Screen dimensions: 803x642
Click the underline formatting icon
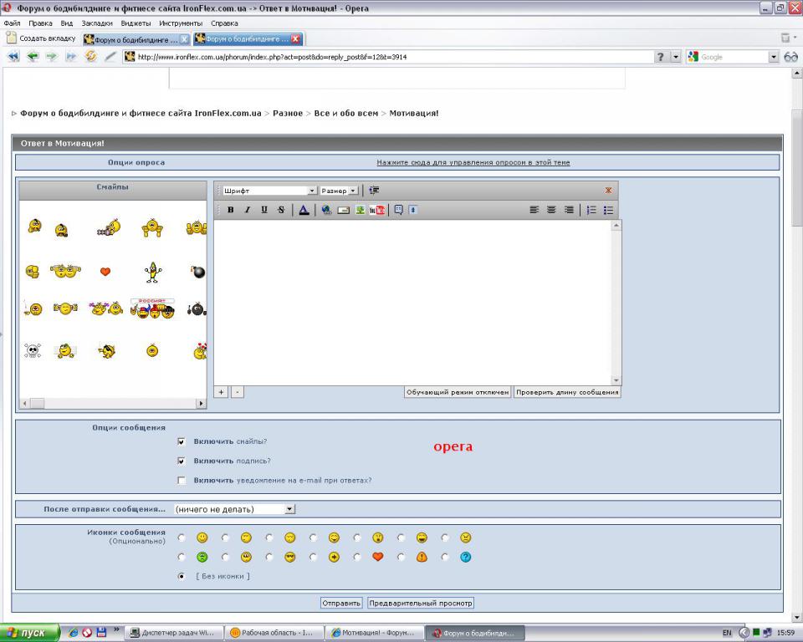coord(264,210)
